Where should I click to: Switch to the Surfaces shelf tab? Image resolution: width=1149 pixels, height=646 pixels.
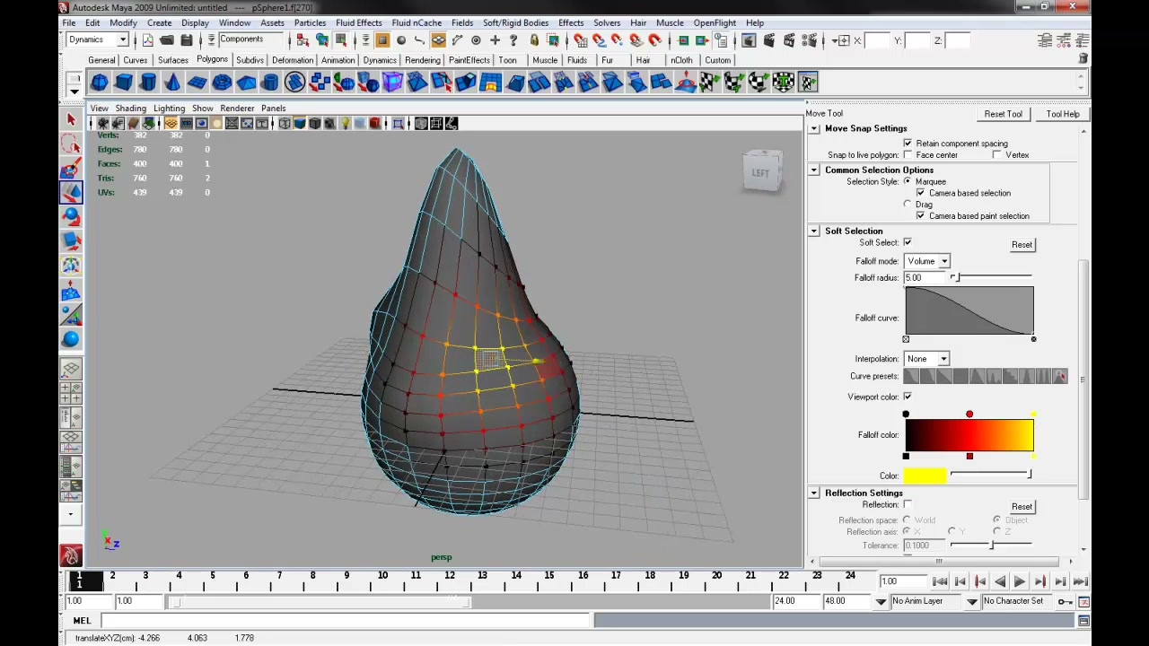[173, 60]
